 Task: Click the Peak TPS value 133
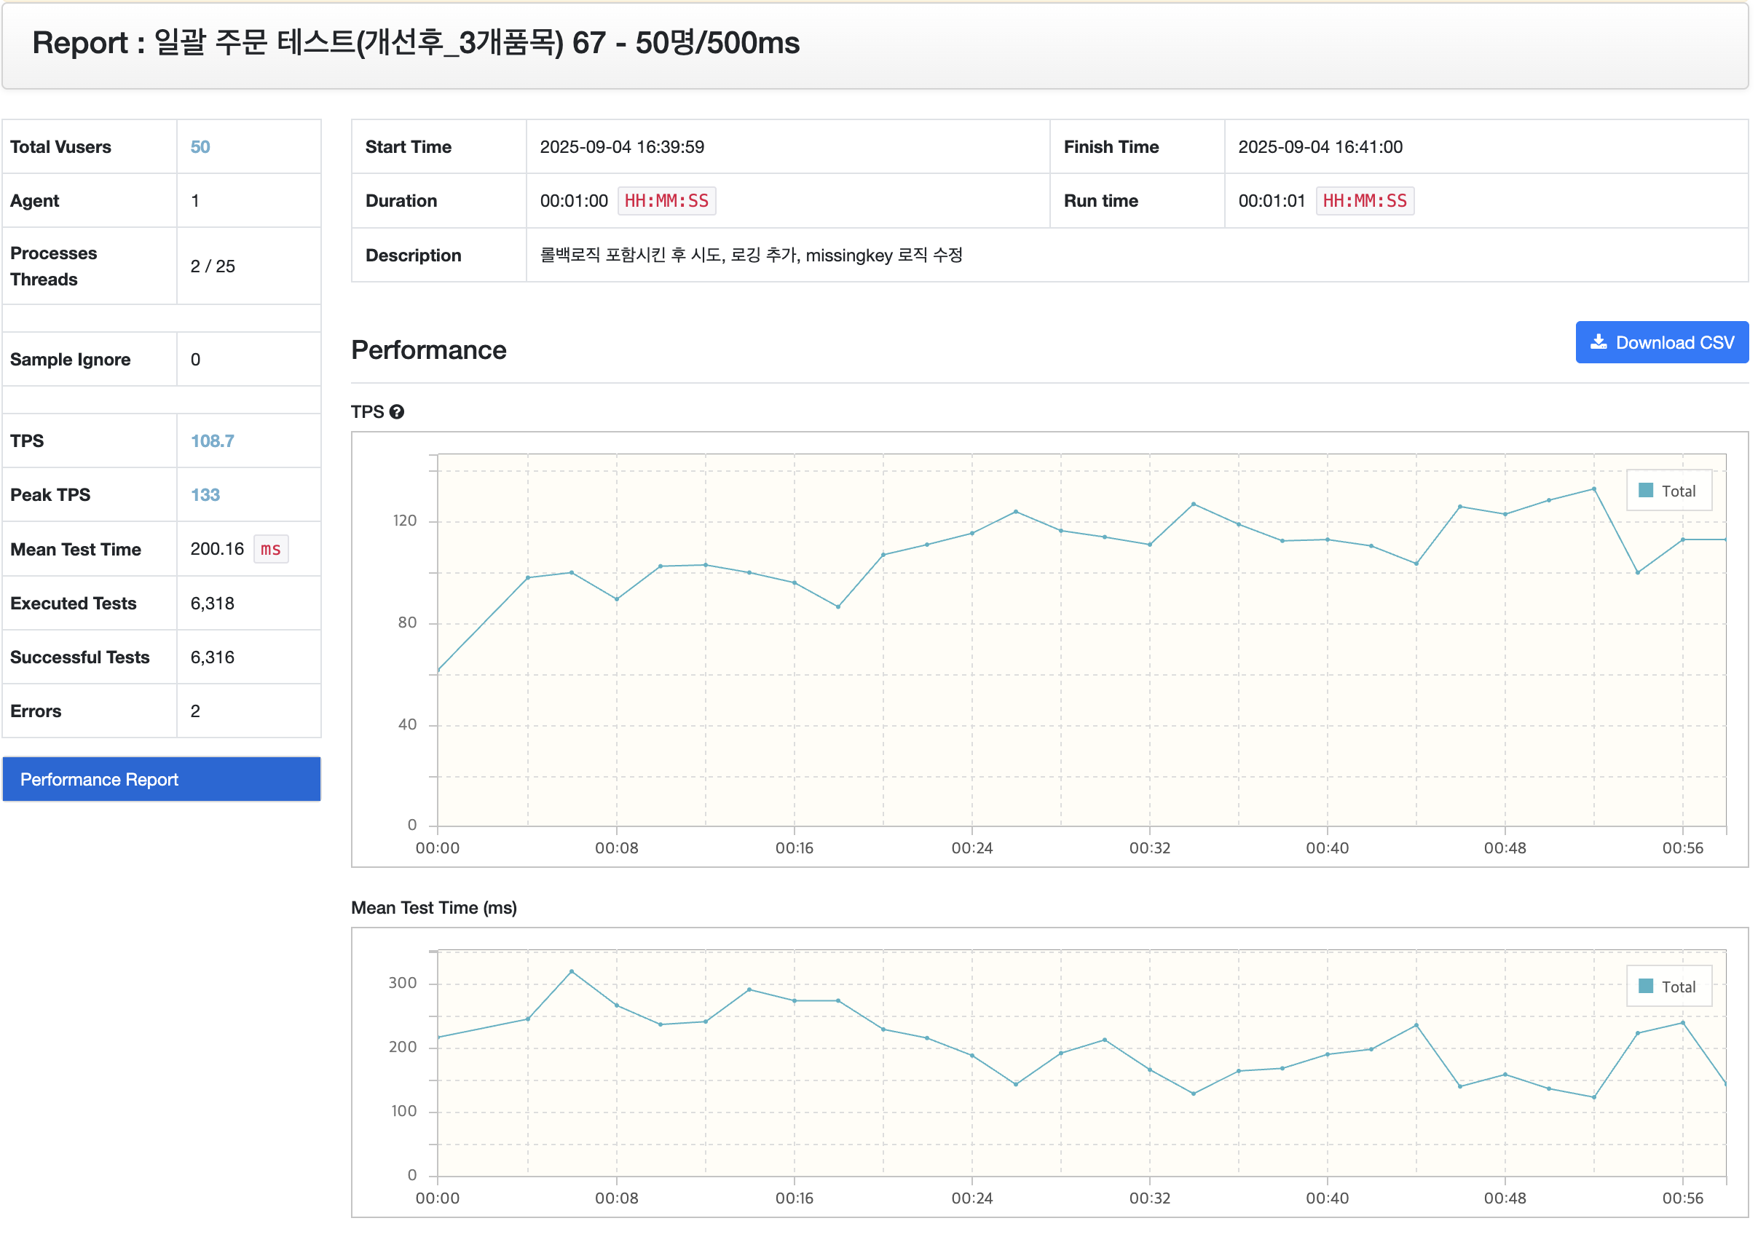coord(205,495)
